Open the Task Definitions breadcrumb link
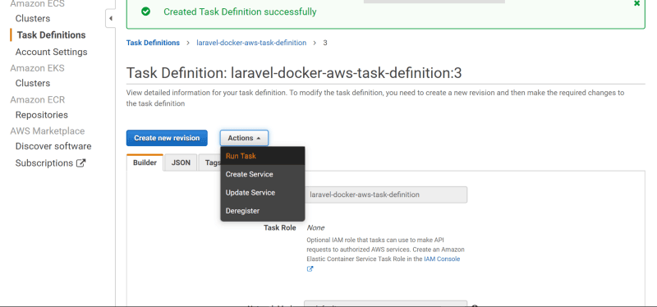657x307 pixels. click(x=153, y=43)
